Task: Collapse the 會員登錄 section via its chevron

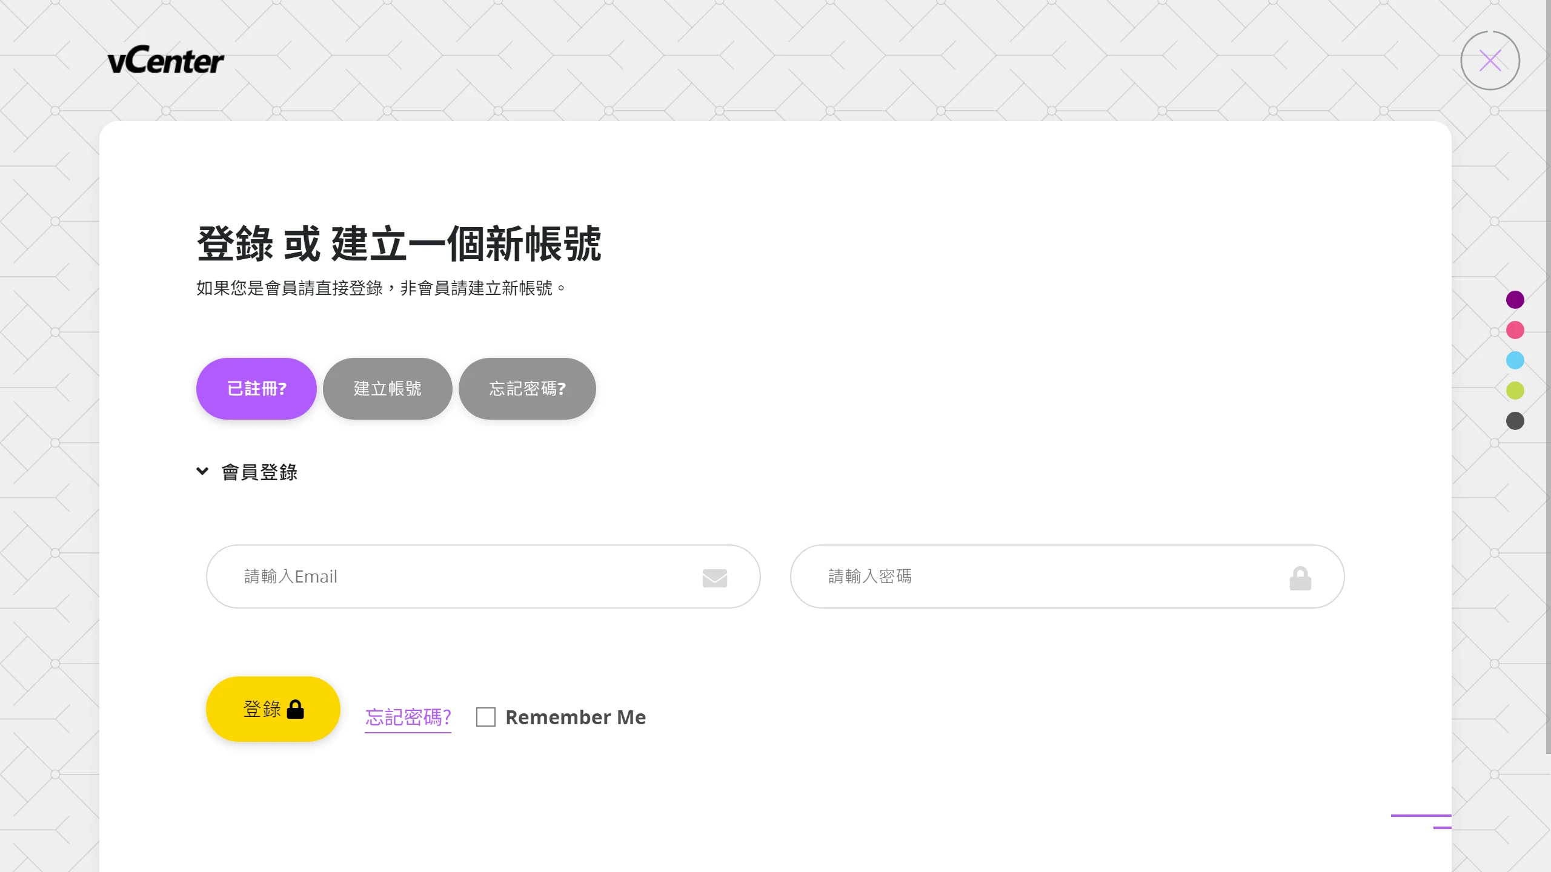Action: [202, 472]
